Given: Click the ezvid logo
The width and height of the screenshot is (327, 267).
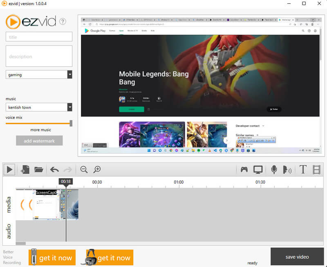Looking at the screenshot, I should (31, 22).
